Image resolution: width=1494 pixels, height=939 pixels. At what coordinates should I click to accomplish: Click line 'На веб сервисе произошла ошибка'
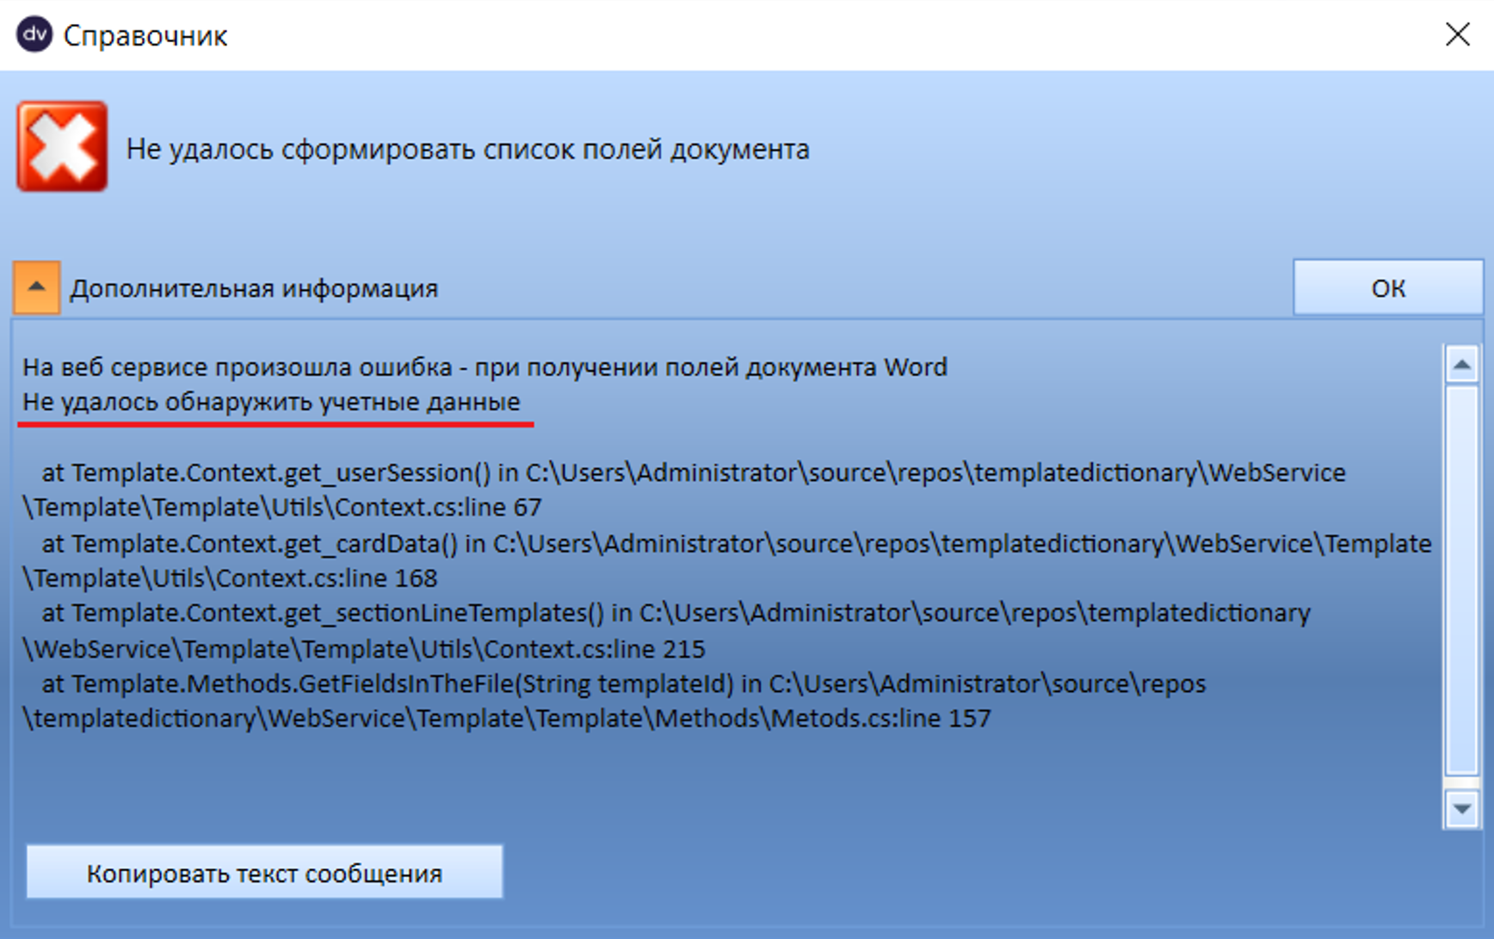click(x=485, y=368)
